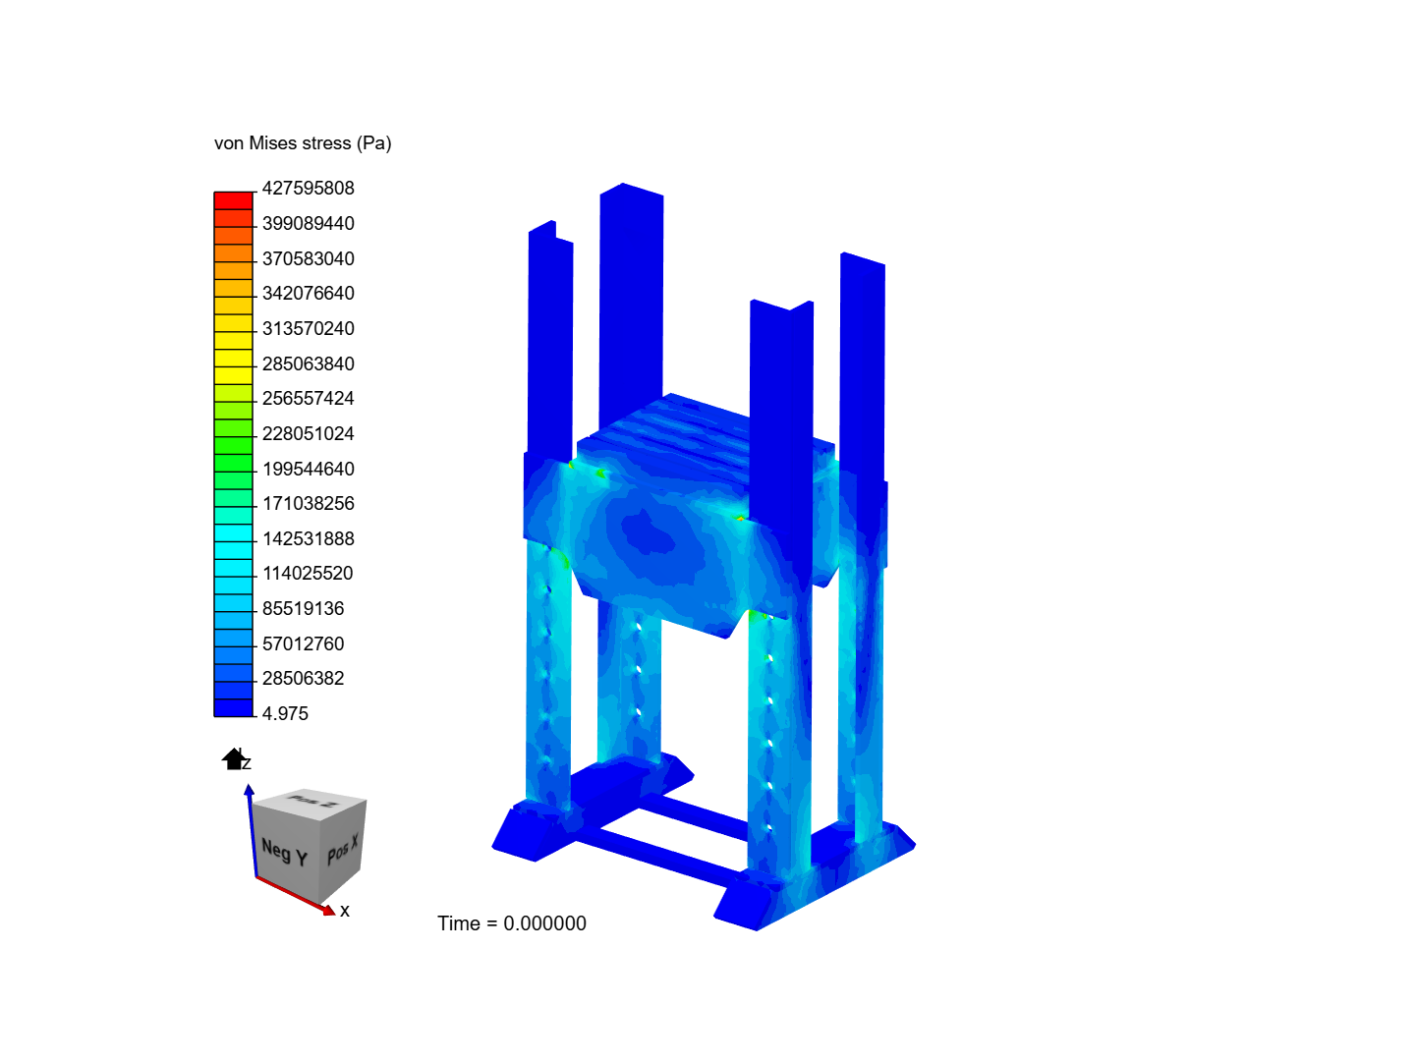Click the home view icon above the cube
The height and width of the screenshot is (1061, 1415).
coord(234,758)
